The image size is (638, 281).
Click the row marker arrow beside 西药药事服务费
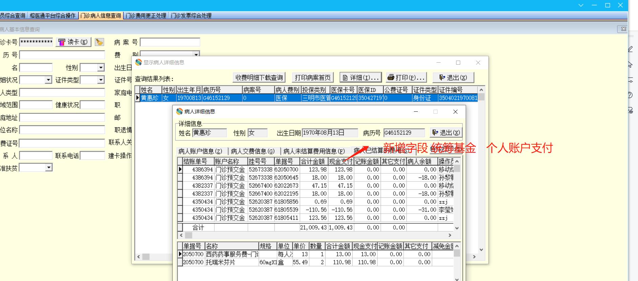point(180,254)
